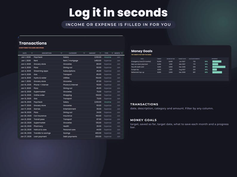Select the 'Jan 15, 2026' date cell
Image resolution: width=237 pixels, height=177 pixels.
point(26,102)
